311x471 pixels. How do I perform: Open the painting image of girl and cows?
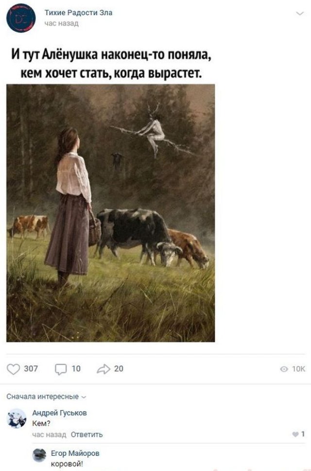(110, 213)
